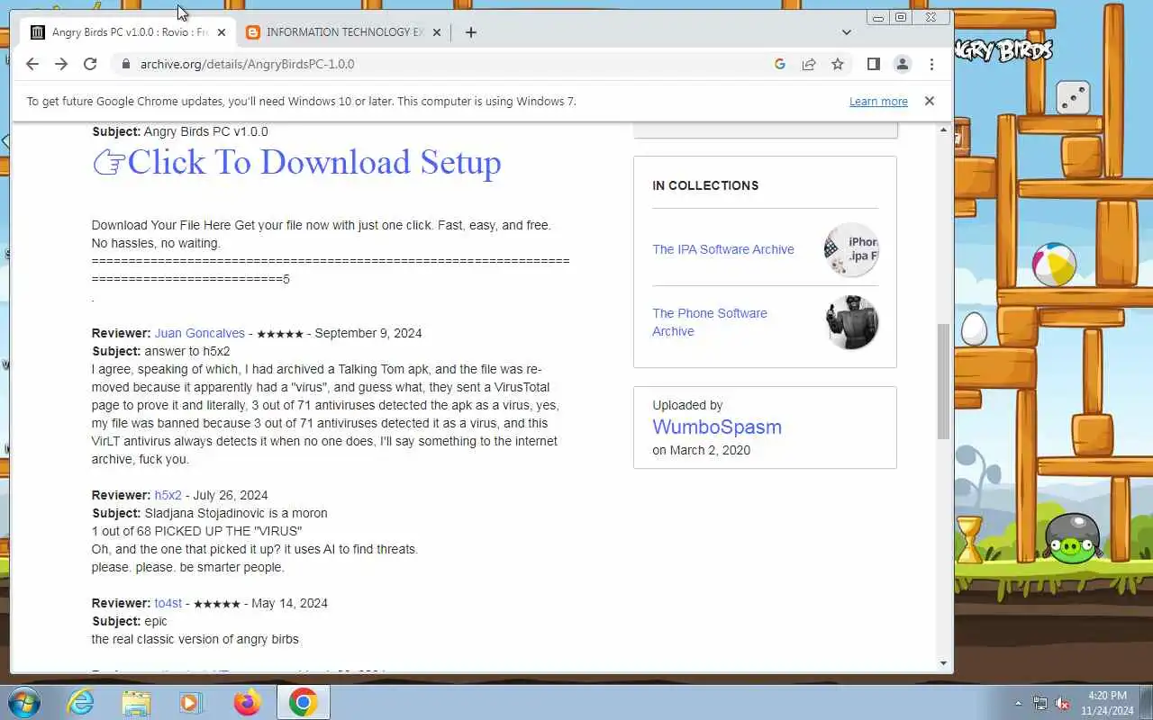
Task: Click 'on March 2, 2020' upload date
Action: pyautogui.click(x=701, y=450)
